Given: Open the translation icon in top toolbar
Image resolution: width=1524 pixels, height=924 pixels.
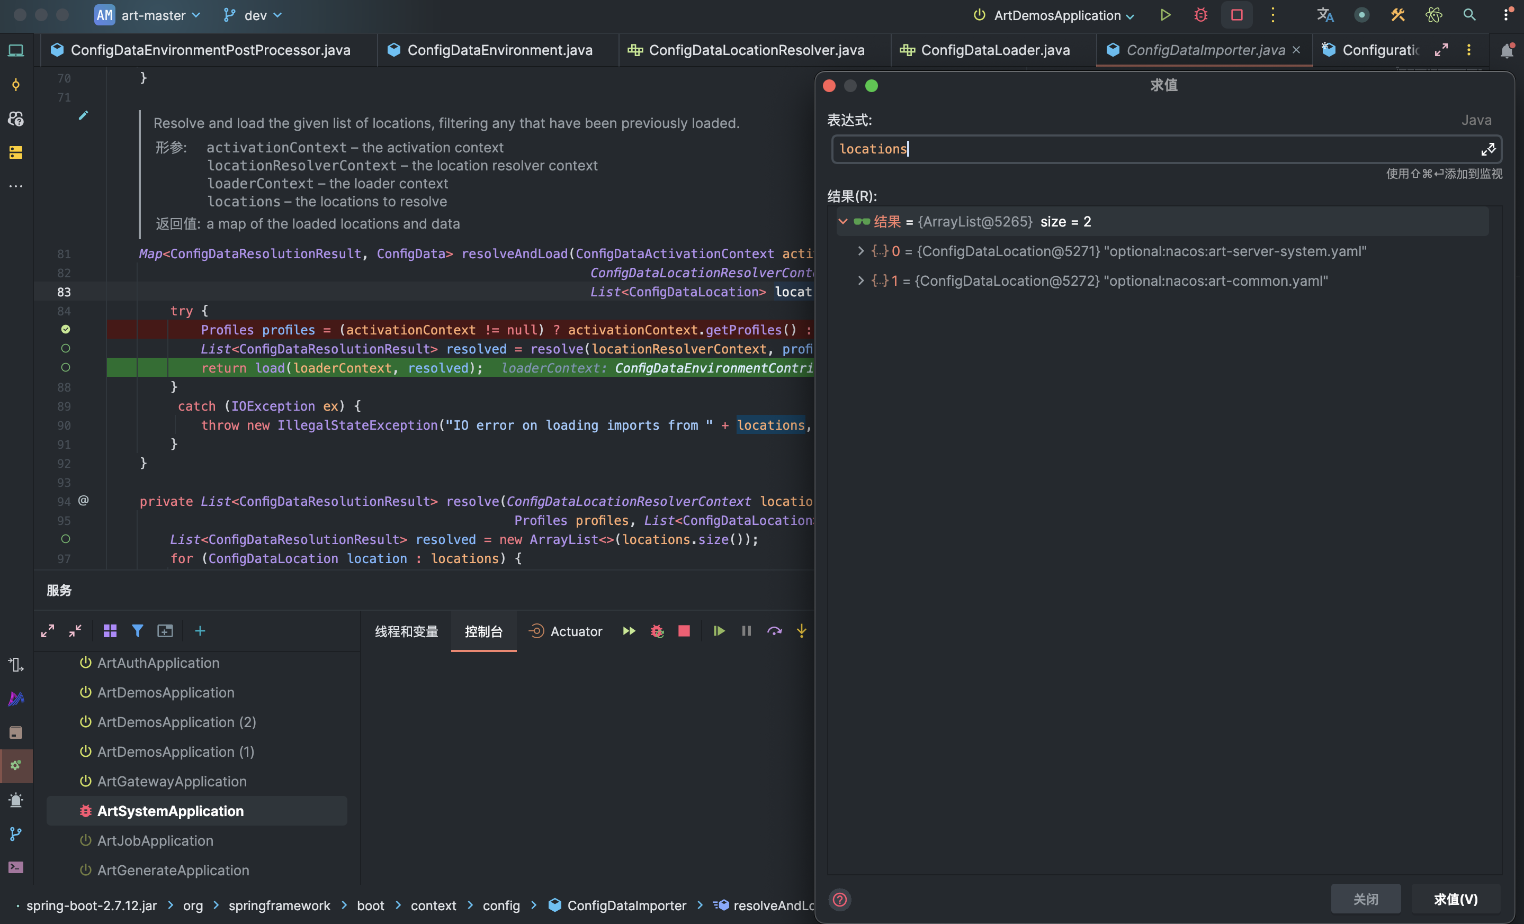Looking at the screenshot, I should (1325, 15).
